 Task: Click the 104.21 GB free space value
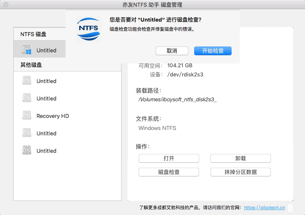[180, 66]
